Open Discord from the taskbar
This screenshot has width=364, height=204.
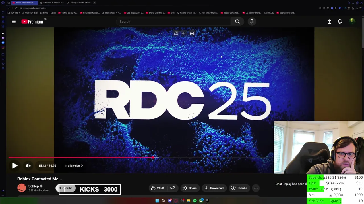(x=170, y=201)
